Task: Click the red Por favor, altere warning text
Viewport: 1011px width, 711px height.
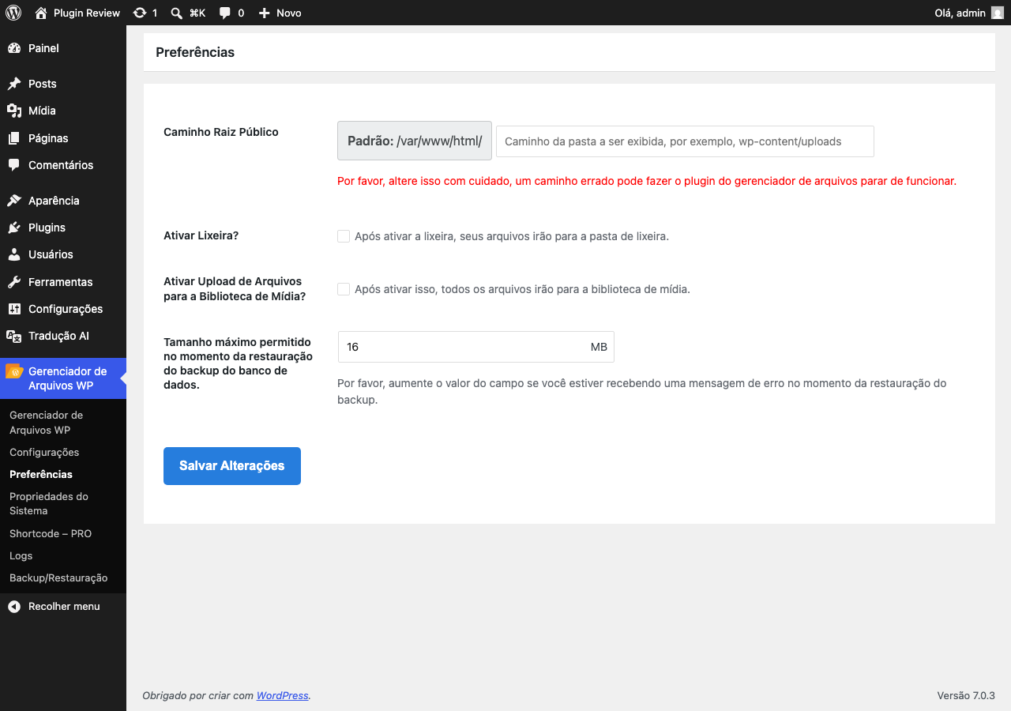Action: click(647, 181)
